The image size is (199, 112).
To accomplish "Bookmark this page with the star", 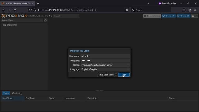I will coord(127,10).
